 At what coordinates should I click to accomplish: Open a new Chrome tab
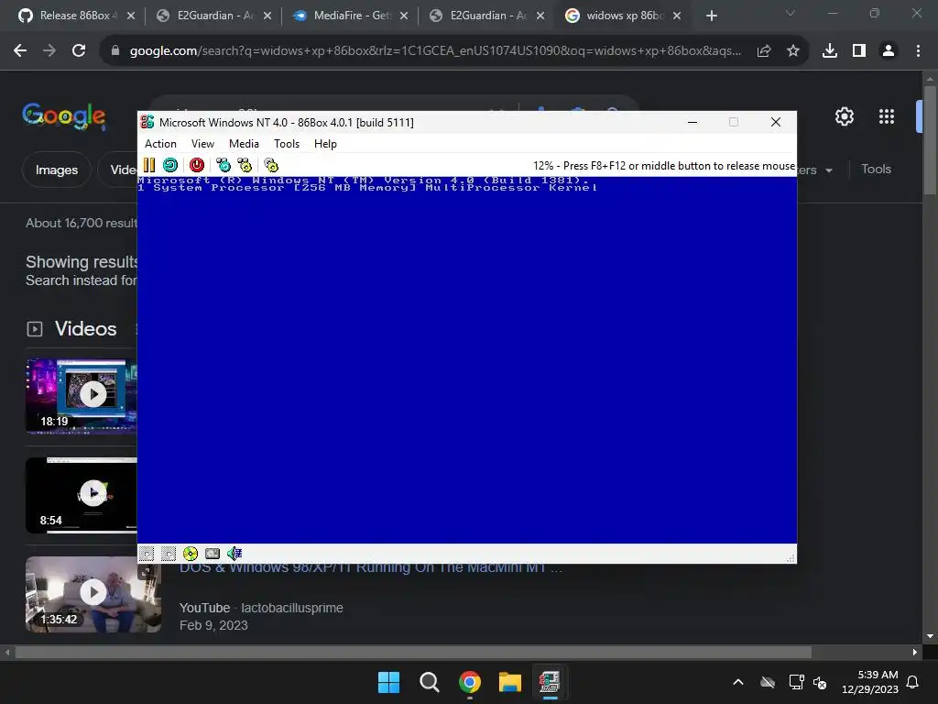[x=711, y=16]
